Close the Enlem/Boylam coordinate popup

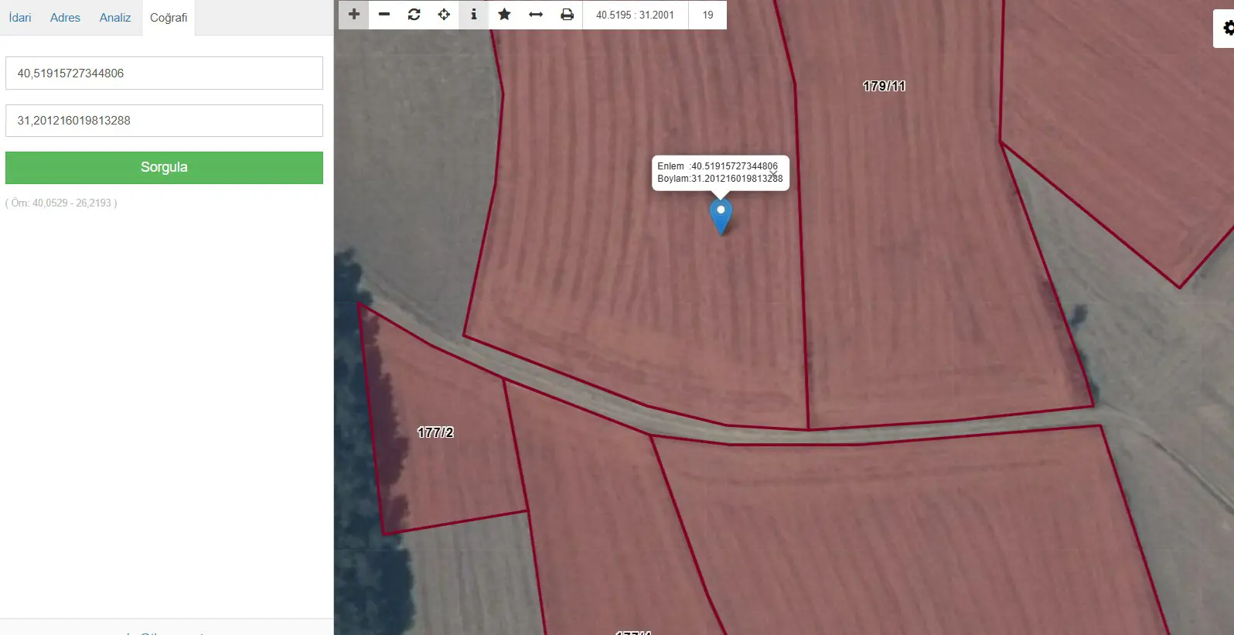[773, 173]
